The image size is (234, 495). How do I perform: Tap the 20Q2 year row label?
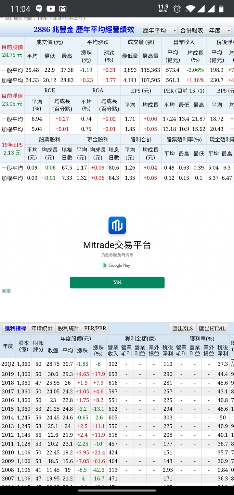[8, 364]
